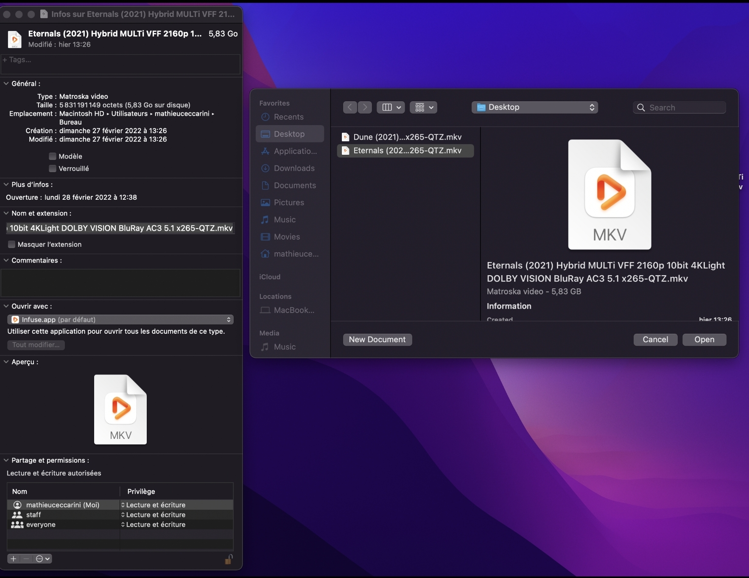Change privilege for staff

154,515
